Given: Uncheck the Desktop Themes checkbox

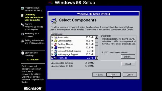Looking at the screenshot, I should (52, 44).
